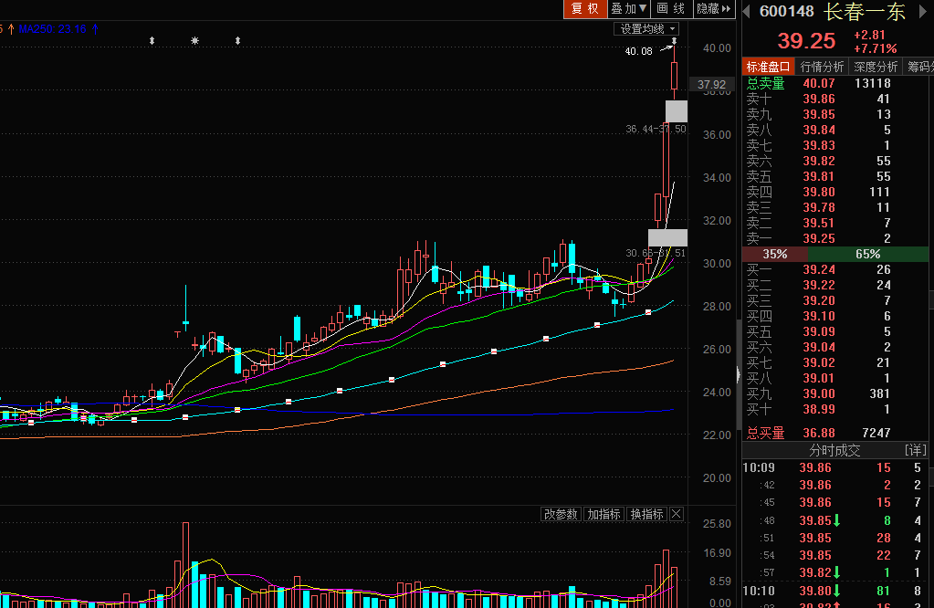Click the 总卖量 total sell row label
The width and height of the screenshot is (934, 608).
(765, 83)
